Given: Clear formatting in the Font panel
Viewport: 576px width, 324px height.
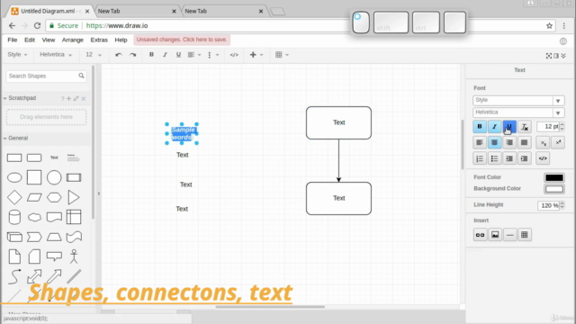Looking at the screenshot, I should [x=525, y=127].
